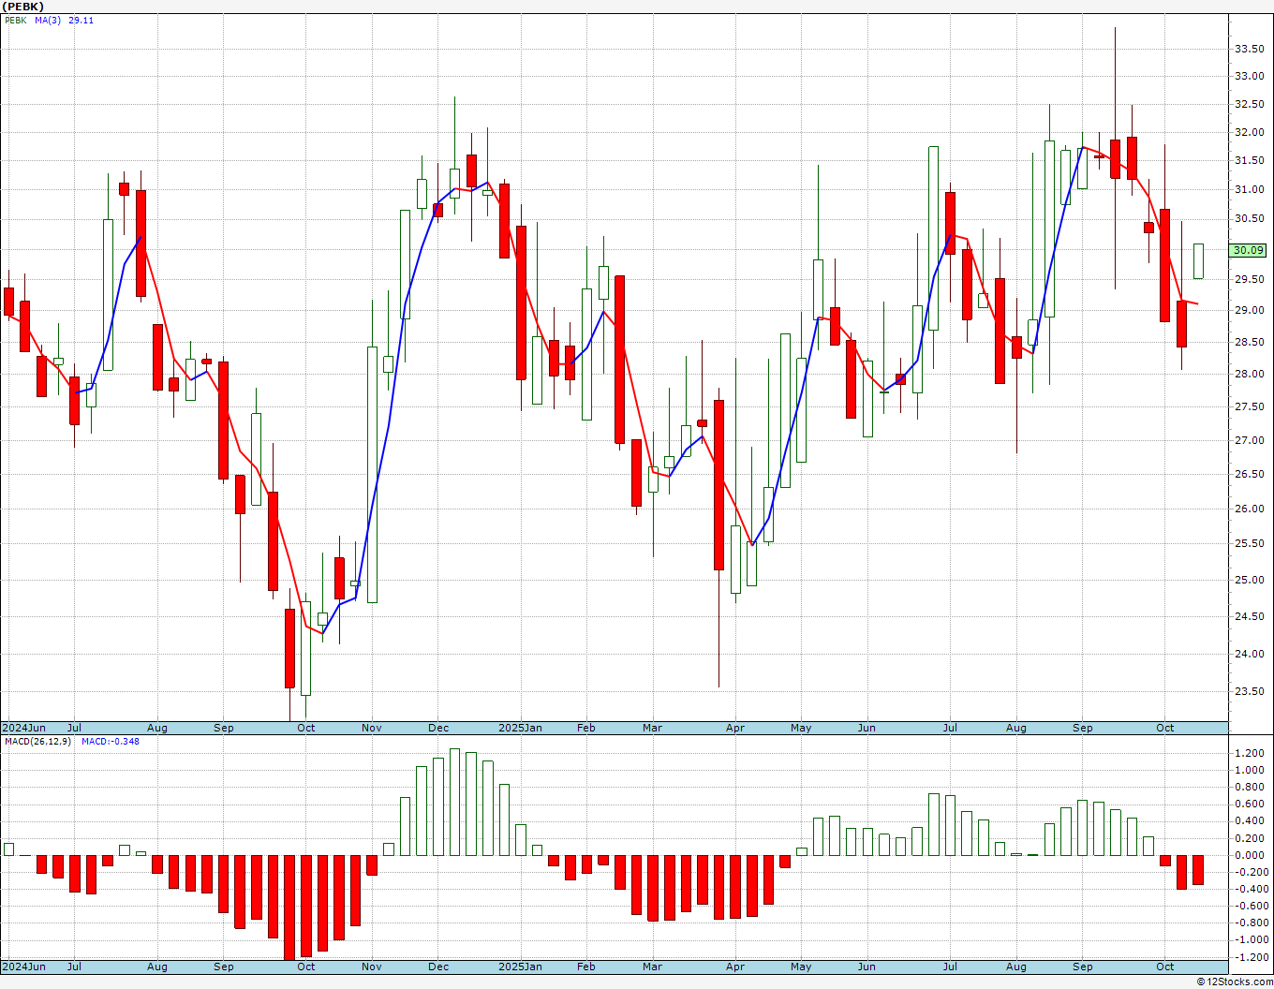1274x989 pixels.
Task: Select the 25.00 price axis label
Action: (1249, 581)
